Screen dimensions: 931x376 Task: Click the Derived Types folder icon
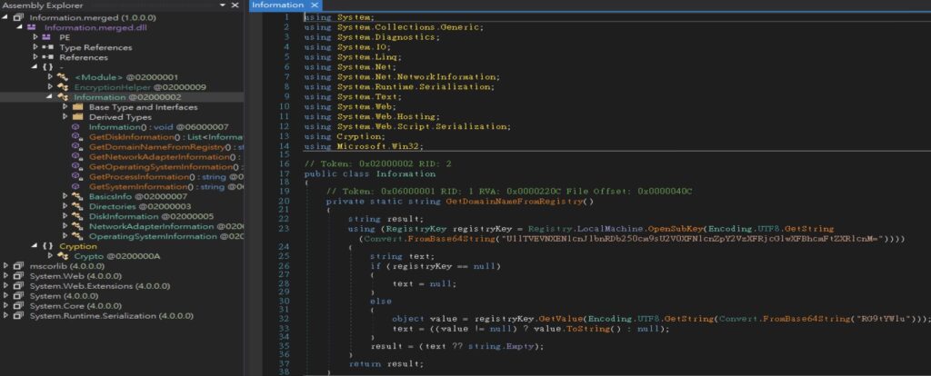click(x=80, y=117)
